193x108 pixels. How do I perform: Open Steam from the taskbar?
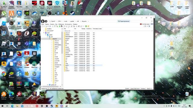pos(52,106)
